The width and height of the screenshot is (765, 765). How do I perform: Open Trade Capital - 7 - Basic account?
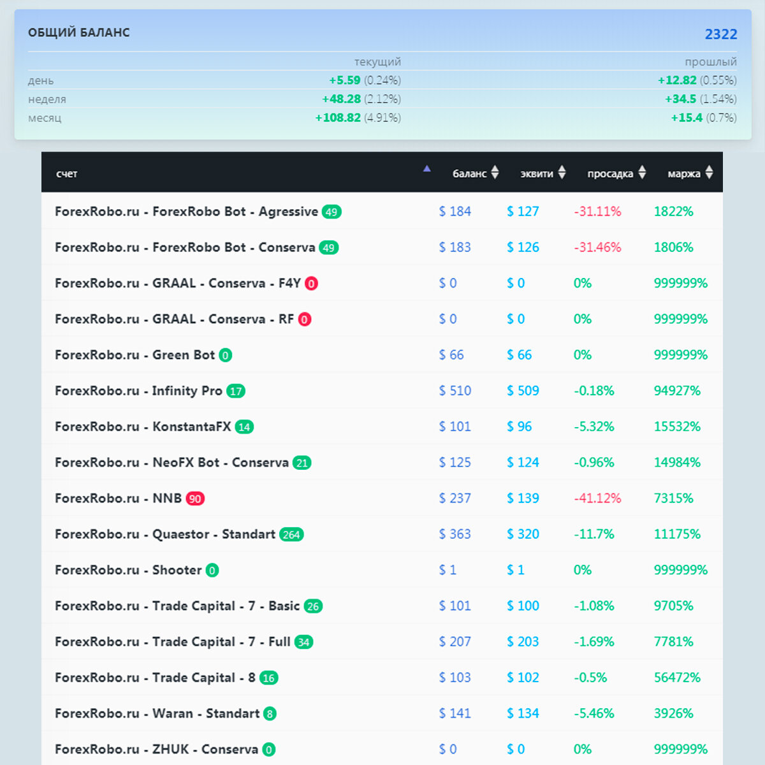(177, 606)
